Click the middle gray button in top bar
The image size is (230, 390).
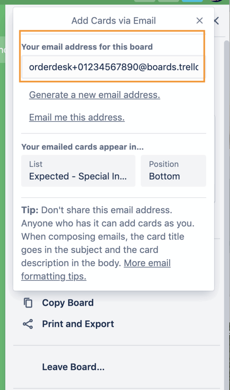pos(168,1)
